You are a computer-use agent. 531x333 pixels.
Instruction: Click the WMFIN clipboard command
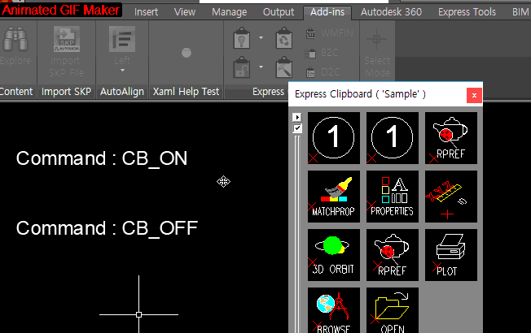pos(330,33)
